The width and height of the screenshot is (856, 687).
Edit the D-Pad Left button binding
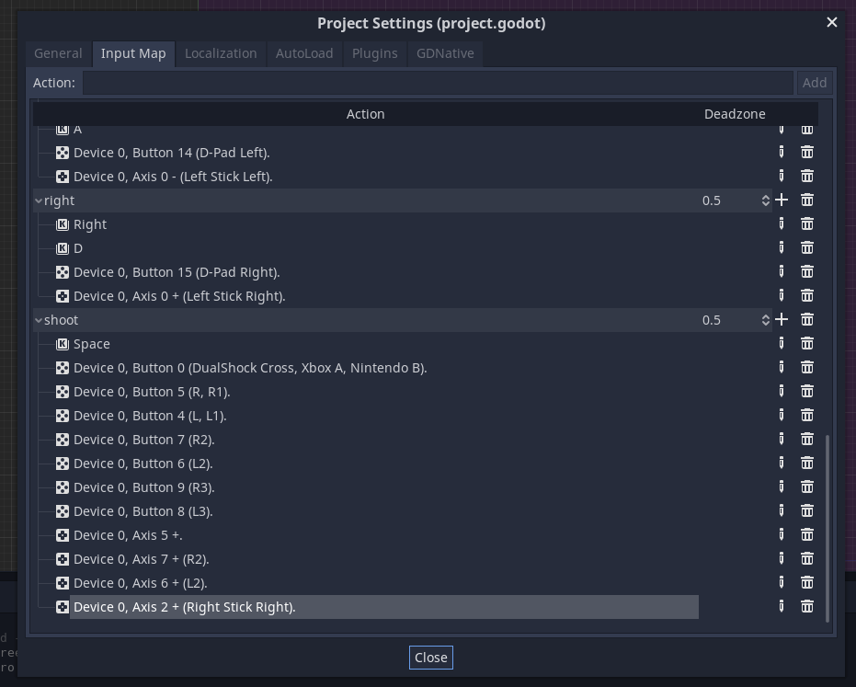(x=782, y=153)
